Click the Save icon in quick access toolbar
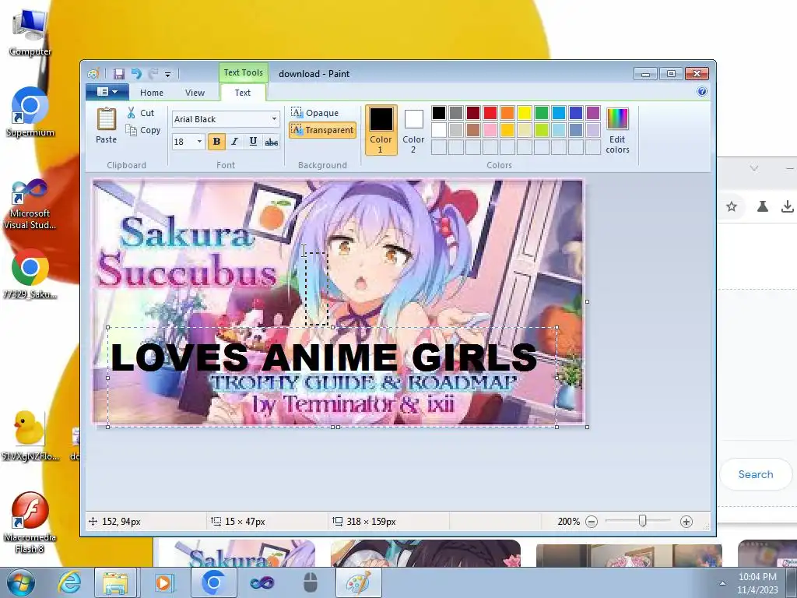Screen dimensions: 797x598 119,74
